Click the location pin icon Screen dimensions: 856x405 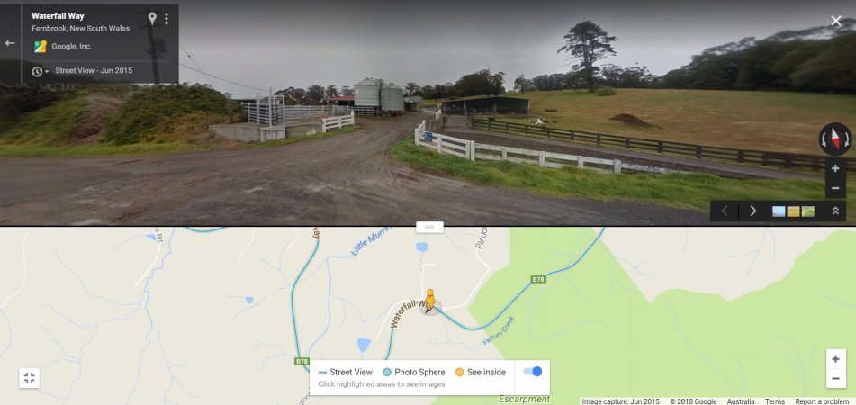coord(152,19)
